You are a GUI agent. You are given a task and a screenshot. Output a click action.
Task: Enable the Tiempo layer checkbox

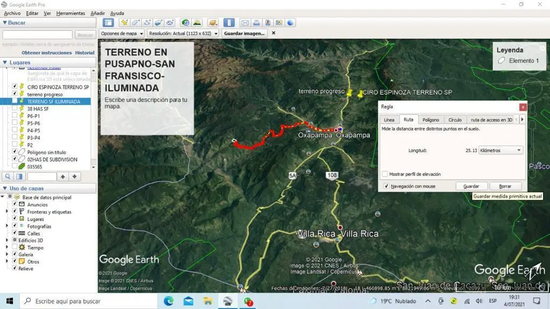point(15,247)
